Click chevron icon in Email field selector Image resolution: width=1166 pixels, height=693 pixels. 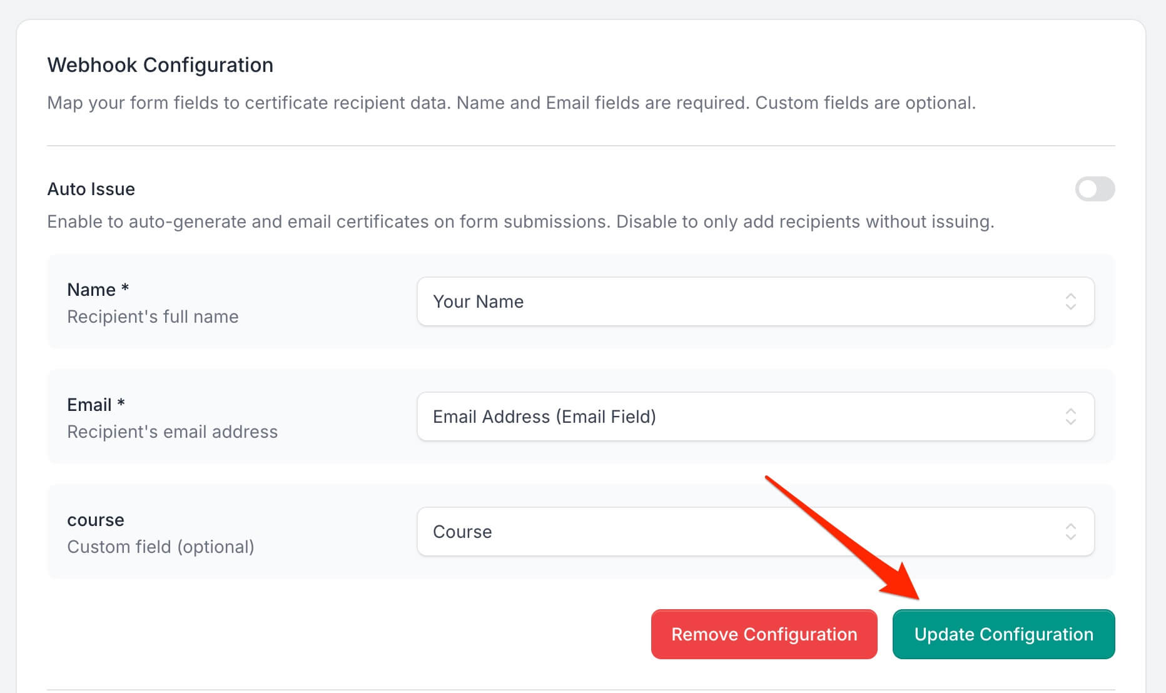coord(1070,417)
